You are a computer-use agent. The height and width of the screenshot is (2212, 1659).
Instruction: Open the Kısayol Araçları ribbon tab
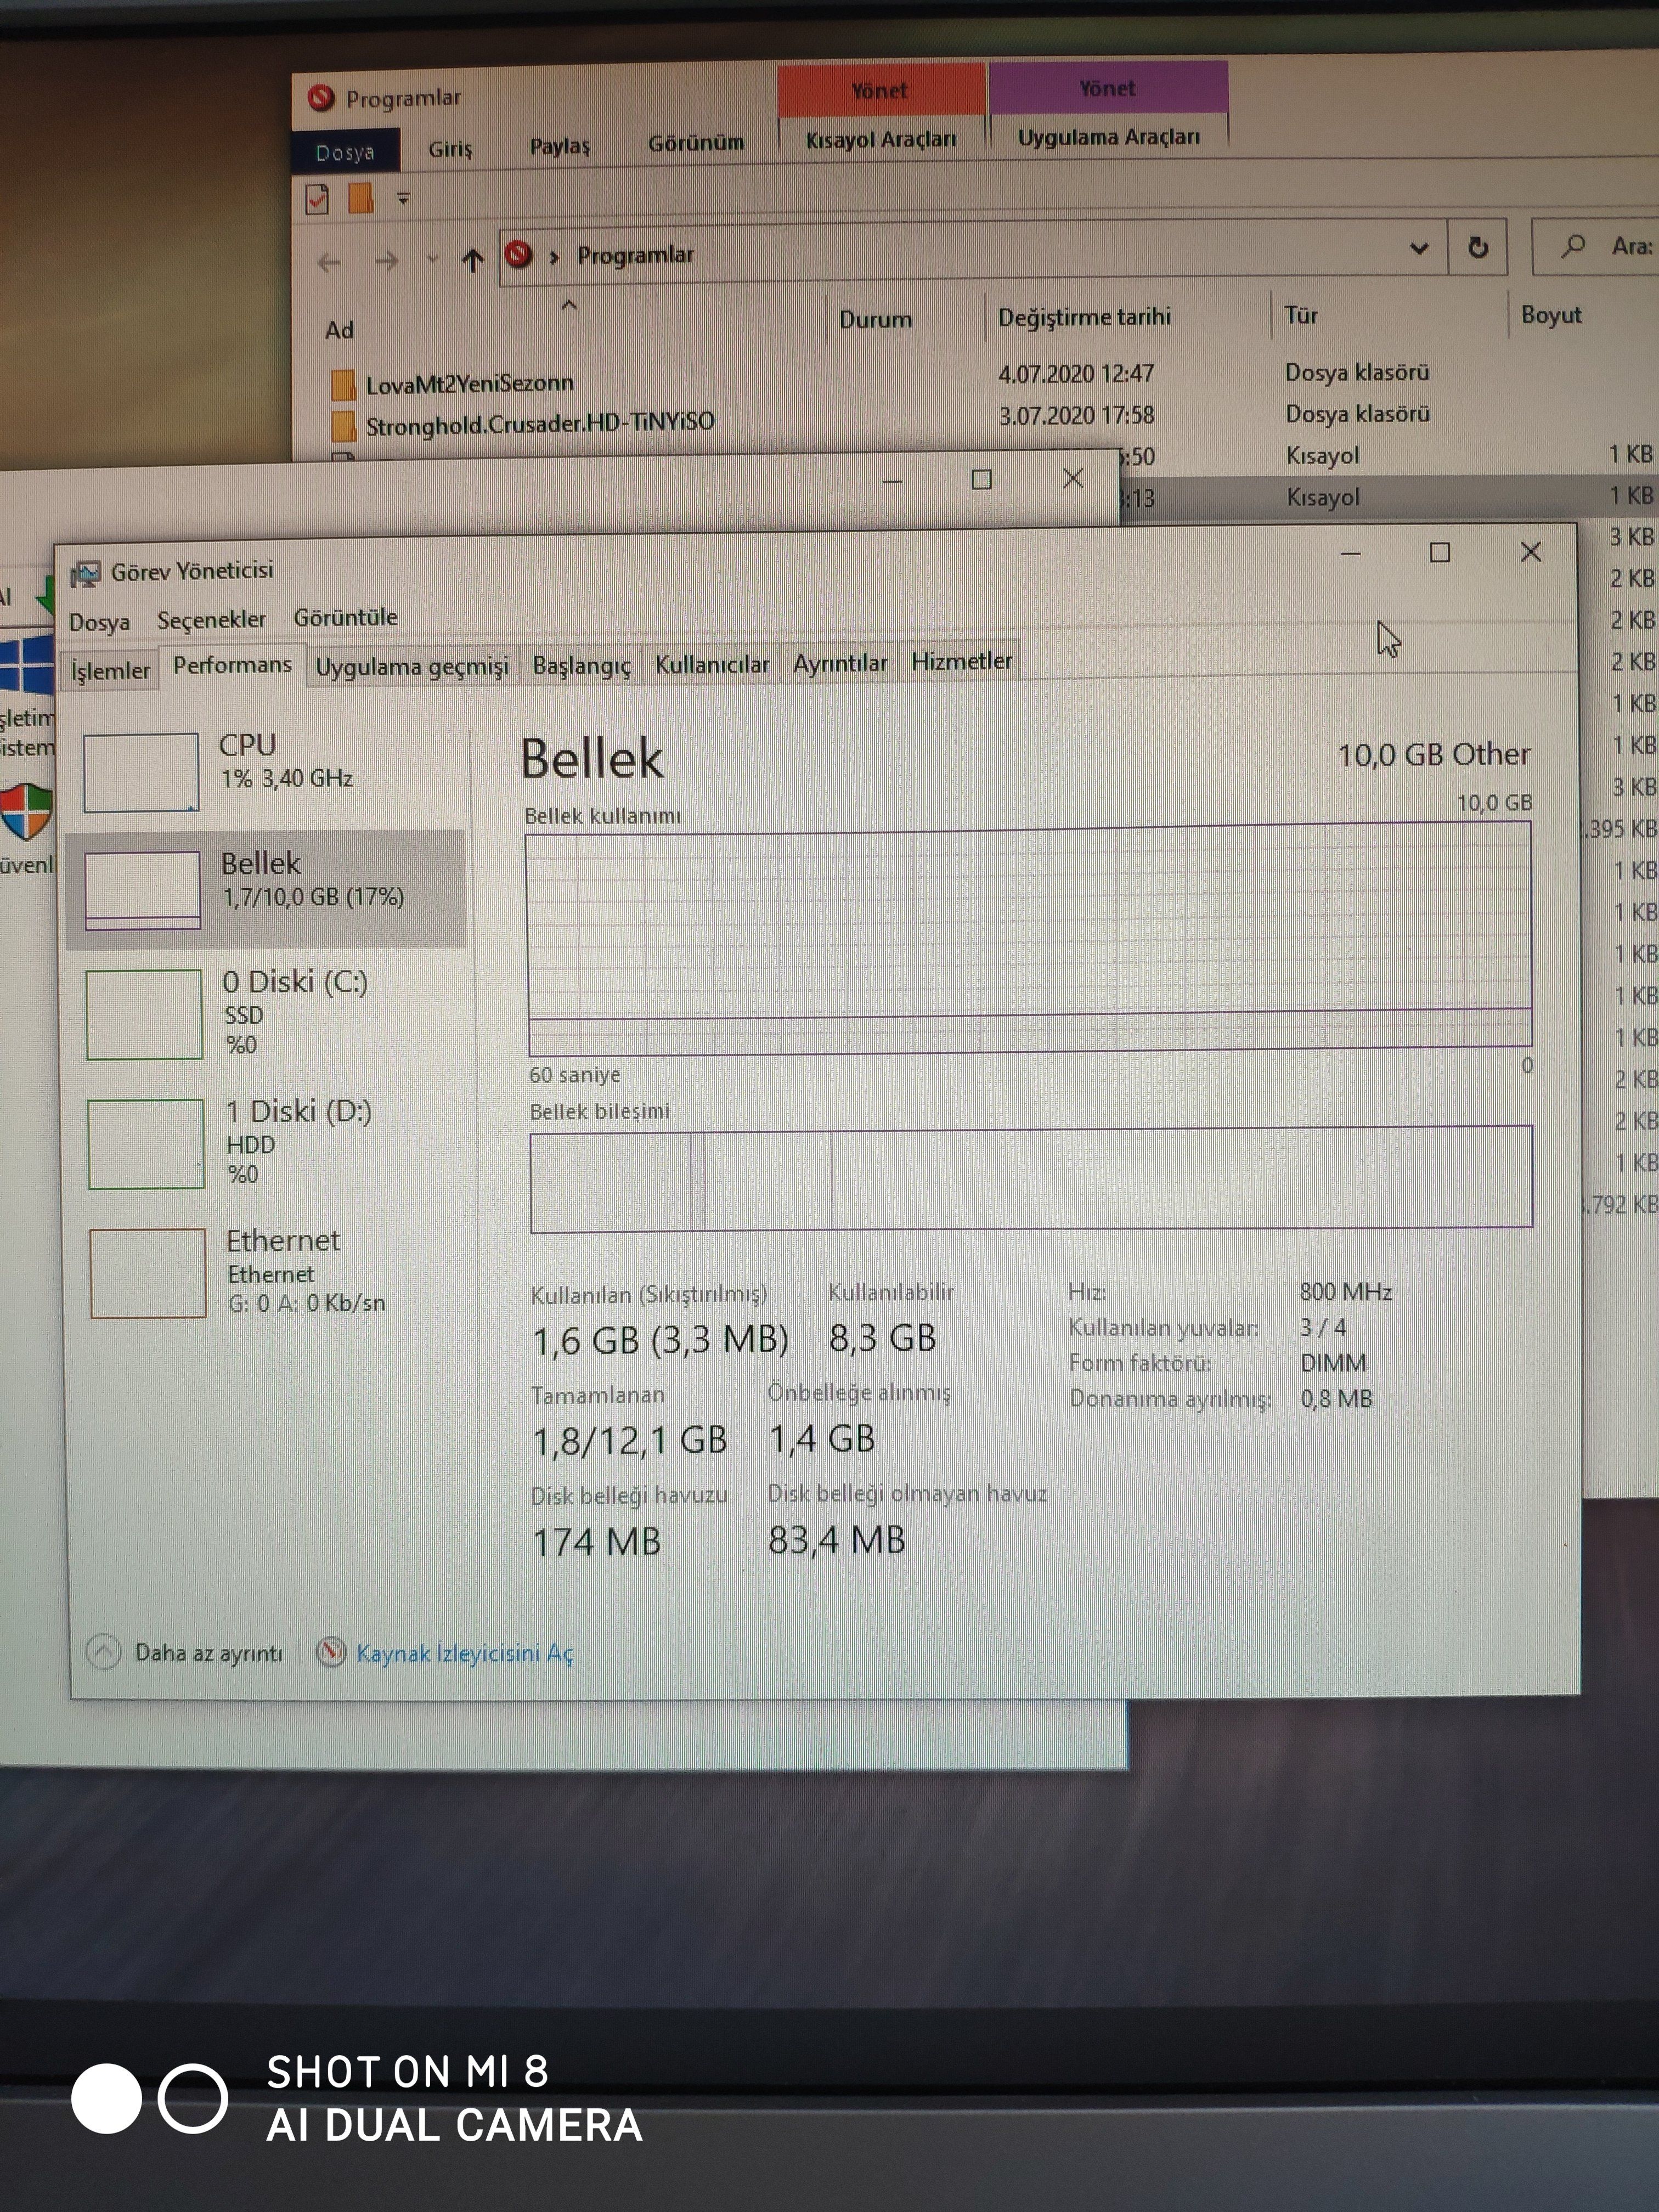tap(881, 139)
